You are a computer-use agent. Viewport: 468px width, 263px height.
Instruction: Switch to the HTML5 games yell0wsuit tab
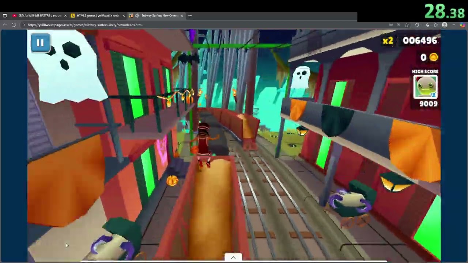coord(97,16)
